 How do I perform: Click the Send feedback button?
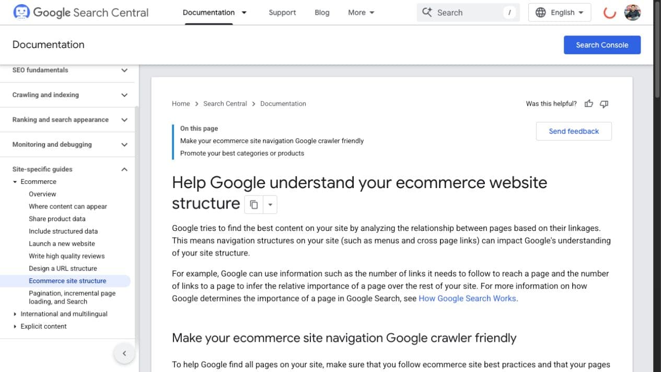[x=574, y=131]
